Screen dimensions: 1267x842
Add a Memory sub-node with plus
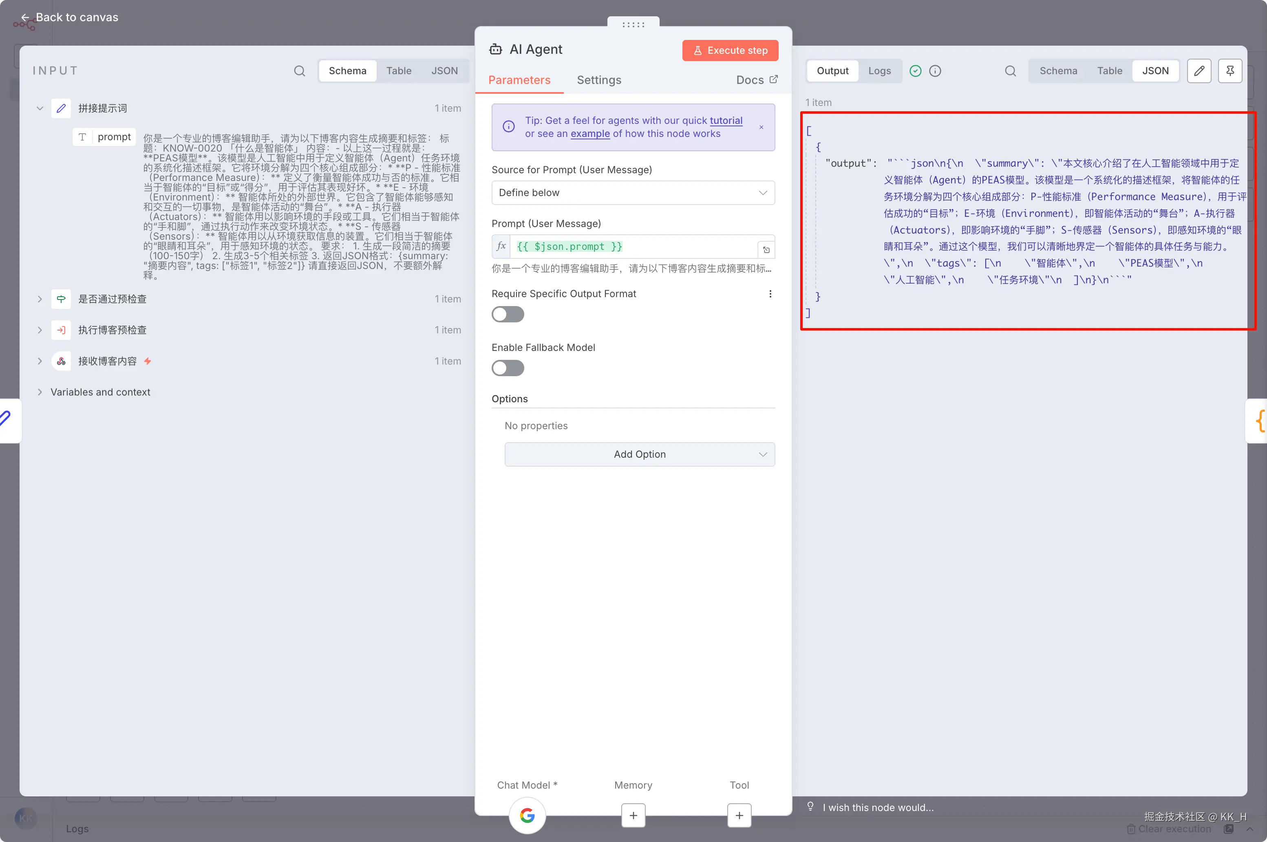(633, 815)
